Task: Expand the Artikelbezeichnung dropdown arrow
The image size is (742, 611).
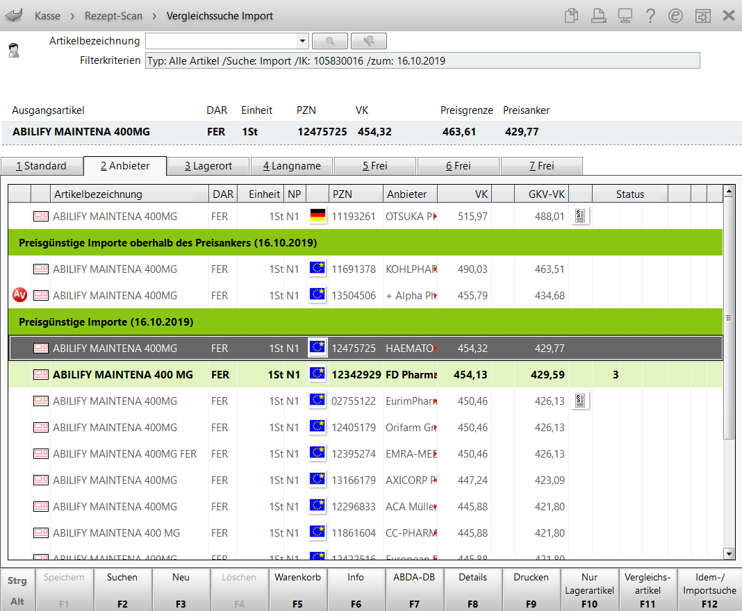Action: [302, 41]
